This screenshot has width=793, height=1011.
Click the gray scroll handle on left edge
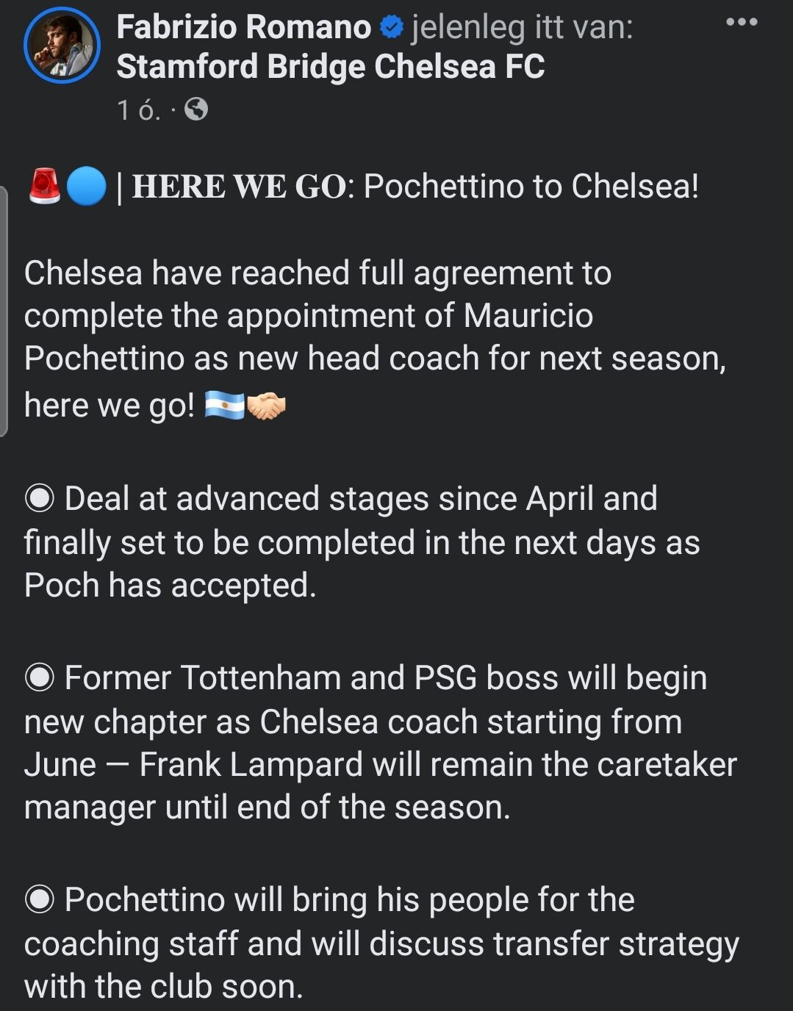pos(4,312)
